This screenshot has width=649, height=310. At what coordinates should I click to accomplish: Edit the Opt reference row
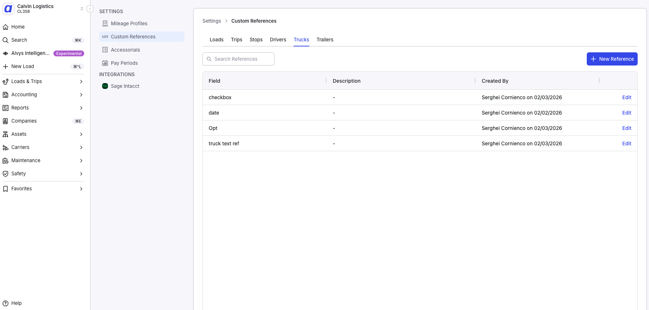627,128
